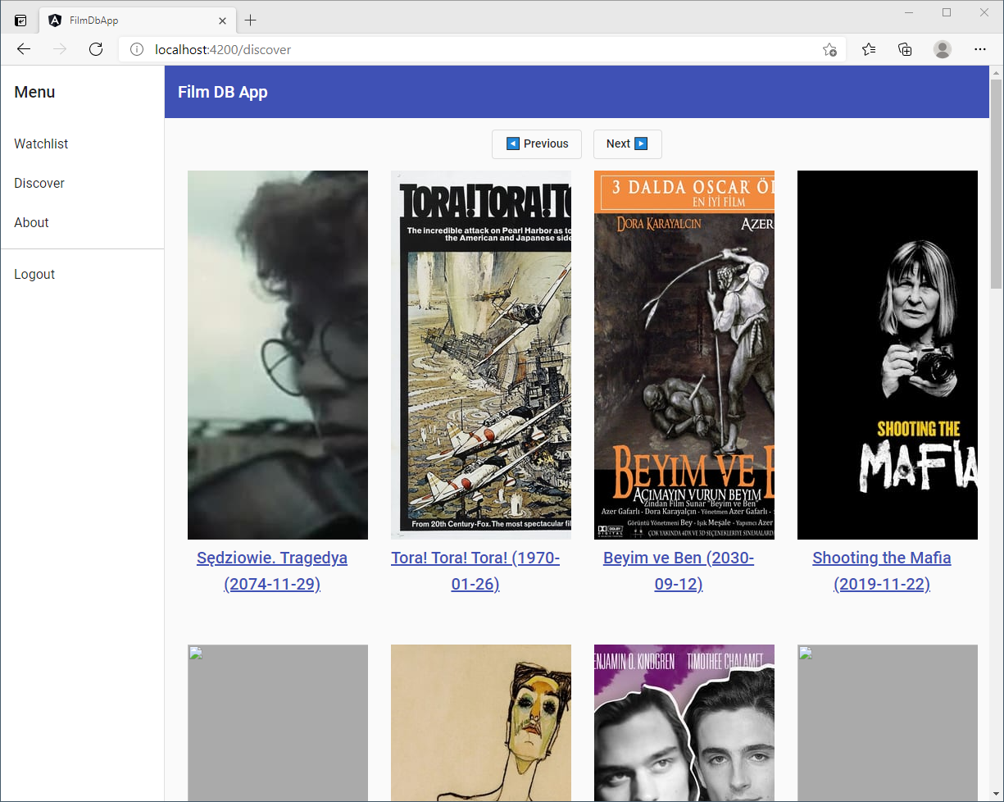Viewport: 1004px width, 802px height.
Task: Click the Sędziowie. Tragedya poster
Action: pos(278,355)
